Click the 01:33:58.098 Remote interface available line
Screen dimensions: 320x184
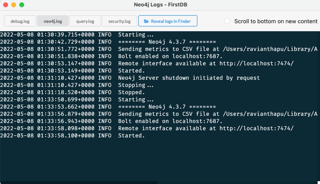click(x=147, y=128)
